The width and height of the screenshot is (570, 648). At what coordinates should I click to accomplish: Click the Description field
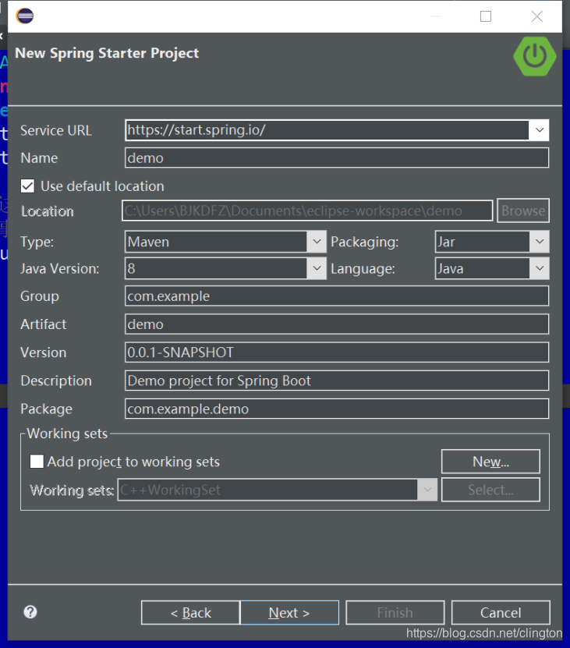[x=337, y=381]
